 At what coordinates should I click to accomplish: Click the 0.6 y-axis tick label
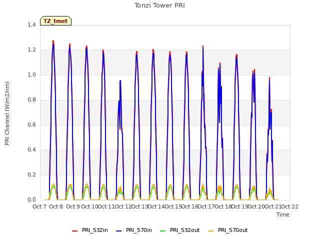coord(31,125)
